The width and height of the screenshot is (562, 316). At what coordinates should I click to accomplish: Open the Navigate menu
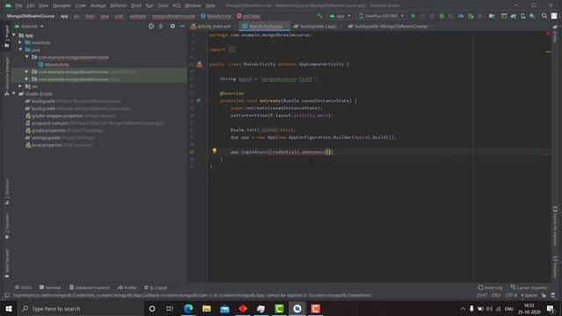pos(61,5)
